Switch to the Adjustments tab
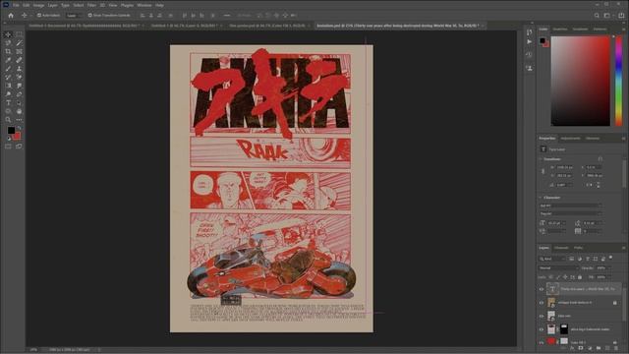 pyautogui.click(x=570, y=139)
